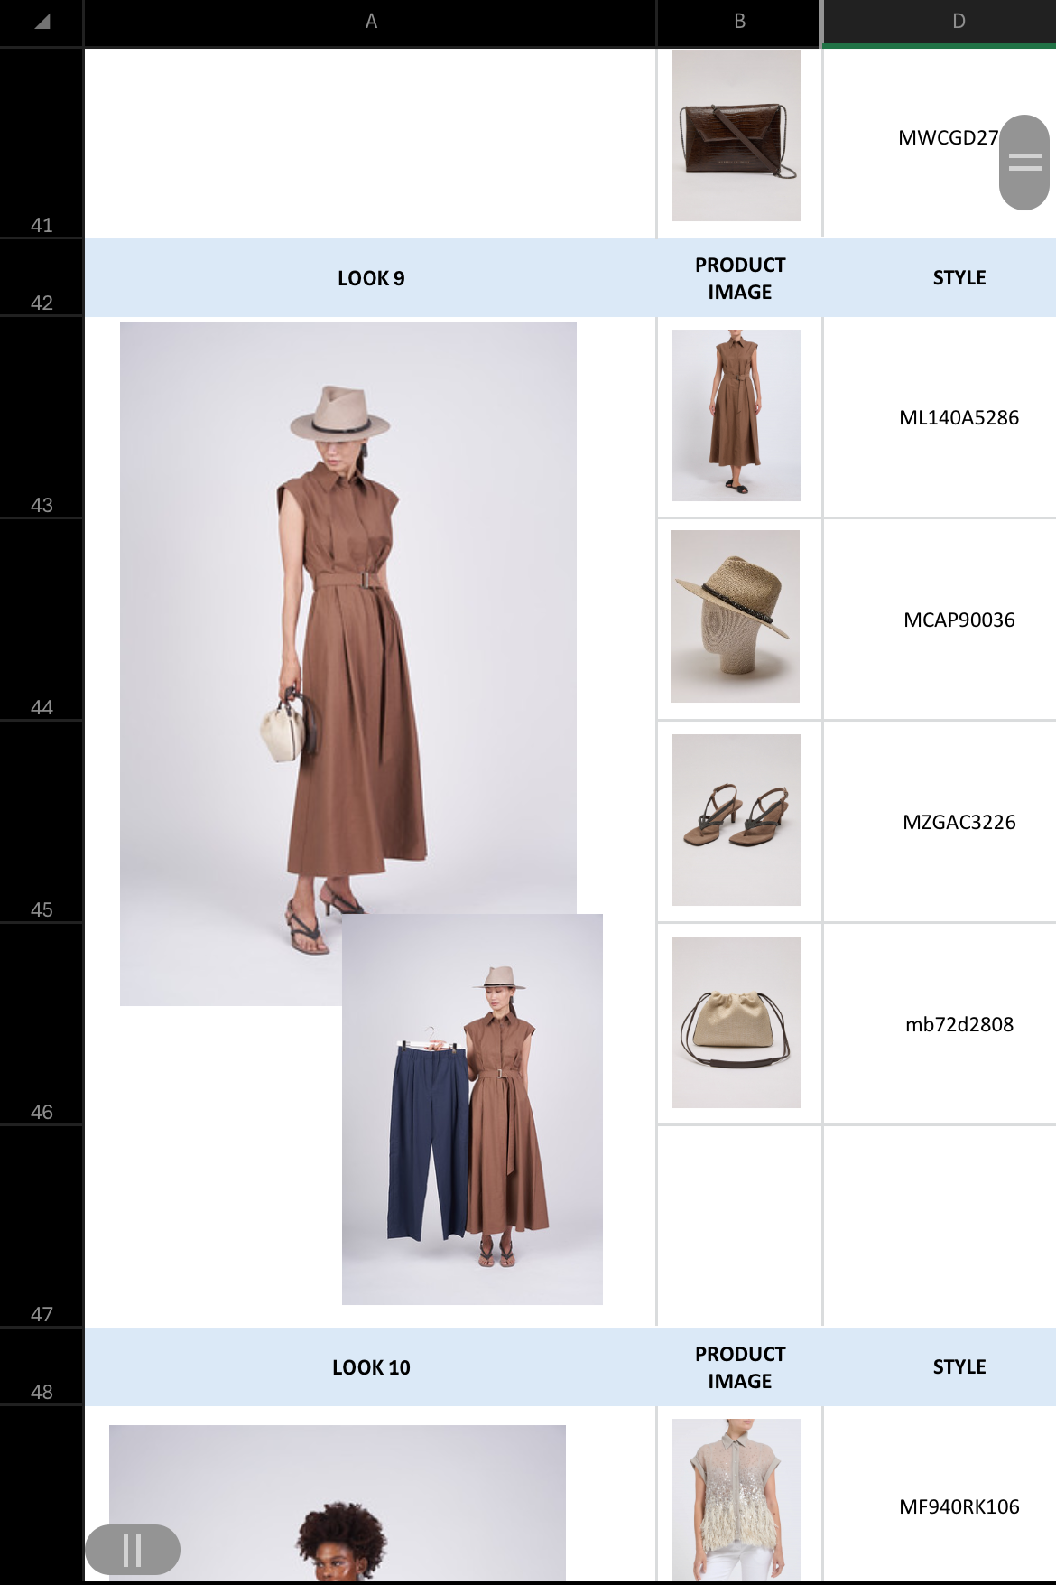The height and width of the screenshot is (1585, 1056).
Task: Select the brown dress product image
Action: pos(736,415)
